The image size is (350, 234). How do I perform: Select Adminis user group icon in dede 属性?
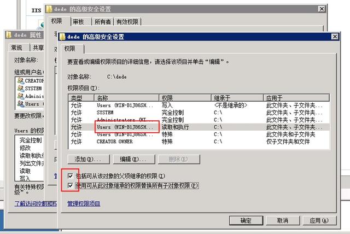click(21, 96)
